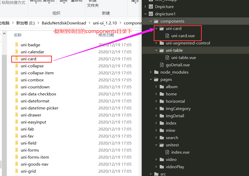Select the uni-card folder label in project tree

tap(173, 28)
